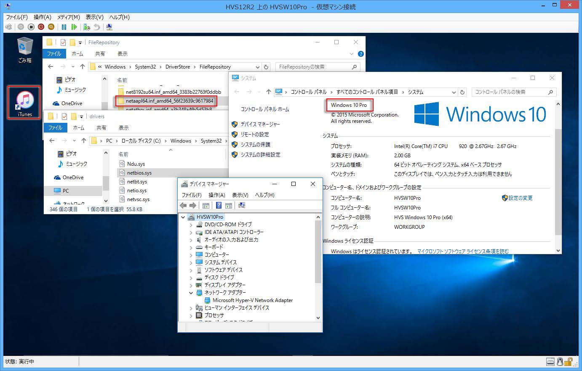
Task: Click Device Manager action pane toolbar icon
Action: 229,205
